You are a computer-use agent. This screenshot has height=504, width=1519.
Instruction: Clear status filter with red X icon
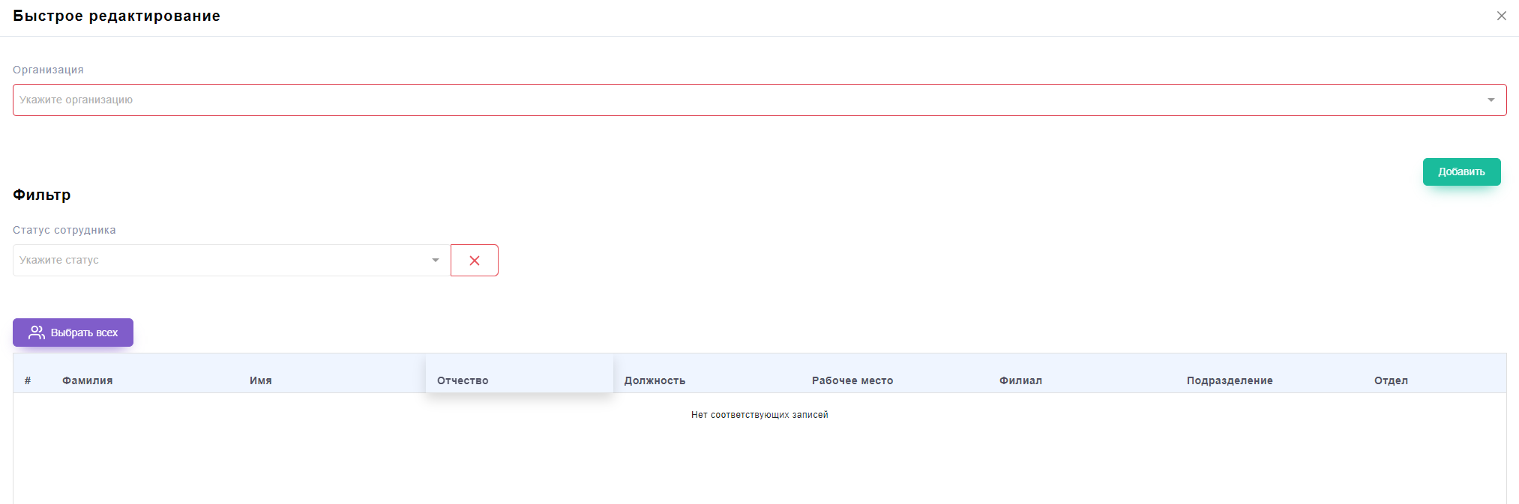tap(474, 261)
